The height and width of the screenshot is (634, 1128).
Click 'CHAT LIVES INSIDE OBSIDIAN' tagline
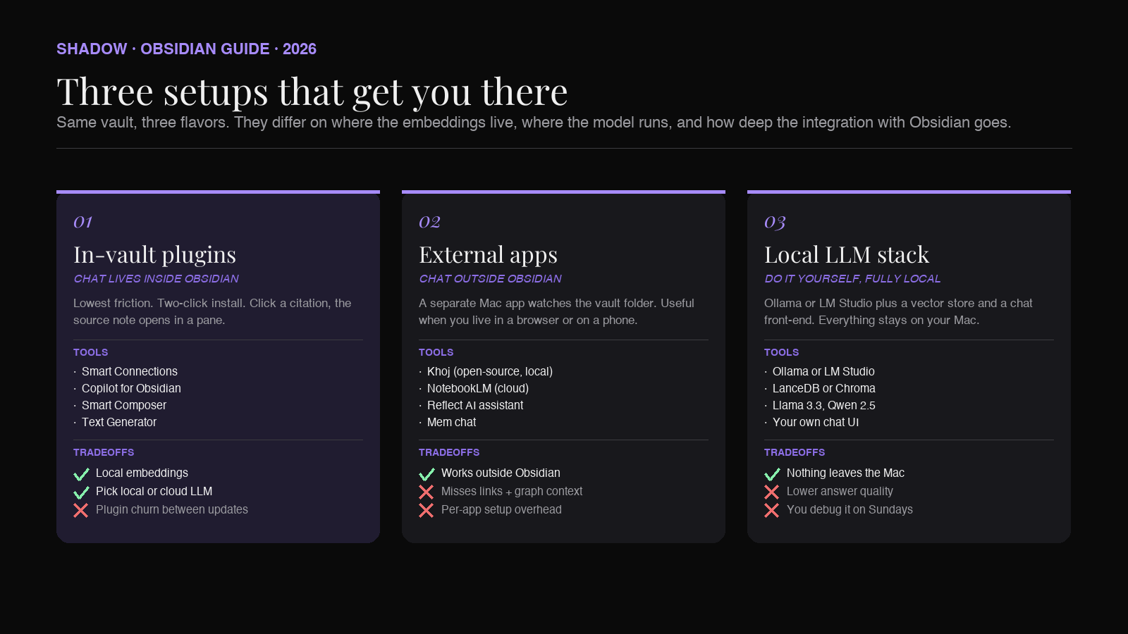click(156, 279)
